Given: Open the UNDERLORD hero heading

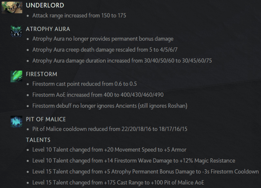Looking at the screenshot, I should (x=45, y=5).
